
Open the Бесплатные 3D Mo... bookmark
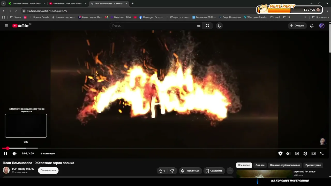click(x=204, y=17)
